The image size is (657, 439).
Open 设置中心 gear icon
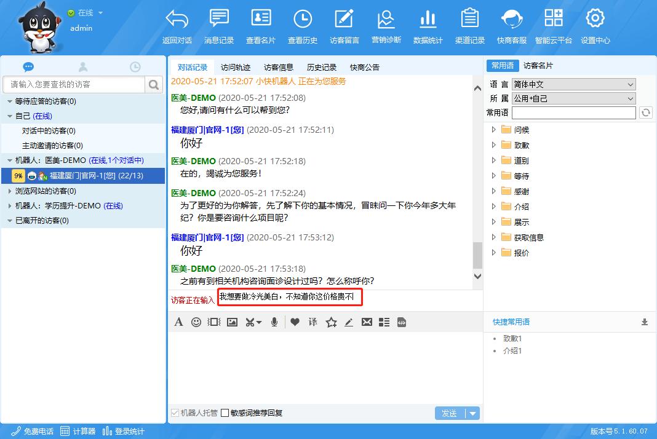tap(595, 20)
